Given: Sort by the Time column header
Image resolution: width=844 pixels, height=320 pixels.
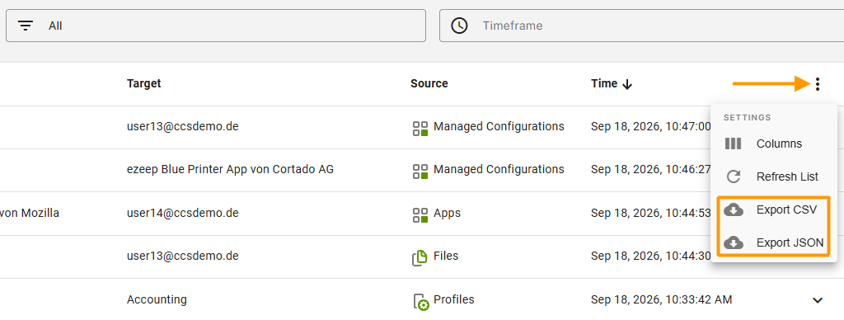Looking at the screenshot, I should pyautogui.click(x=604, y=83).
